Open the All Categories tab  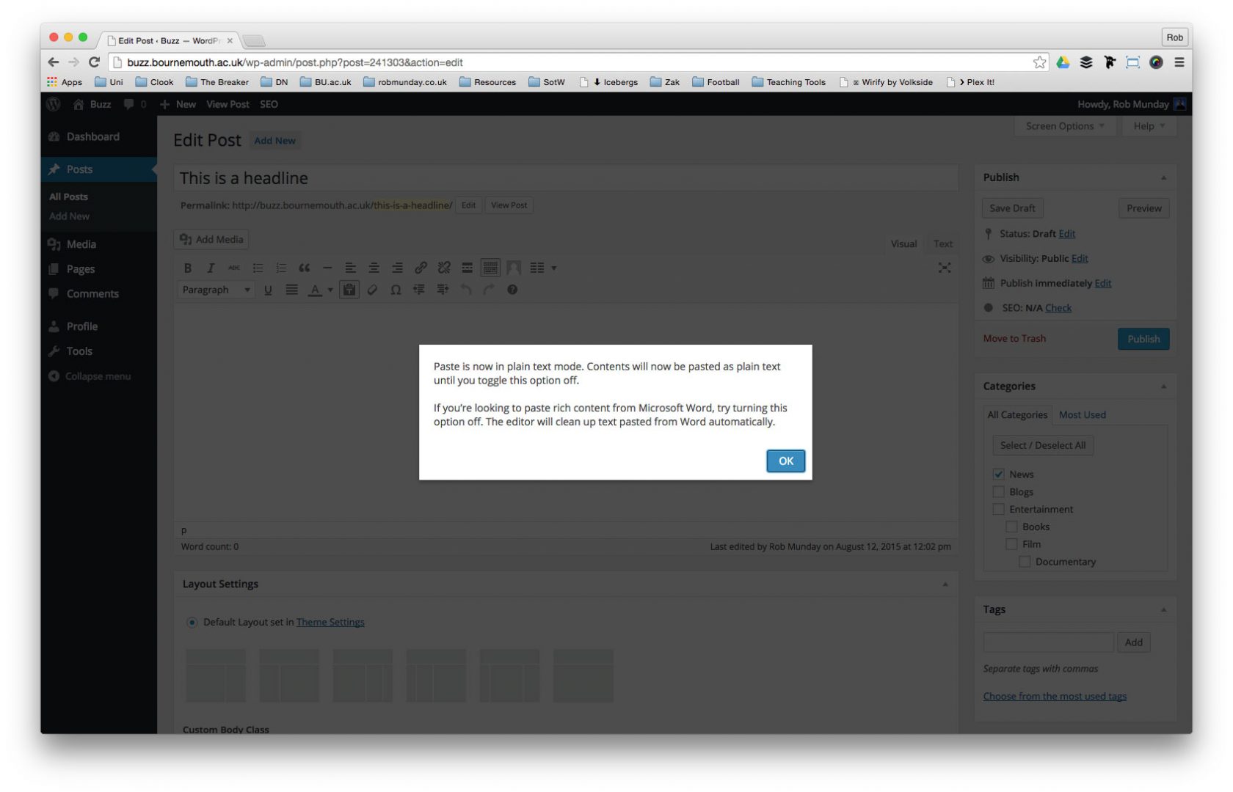click(1017, 414)
